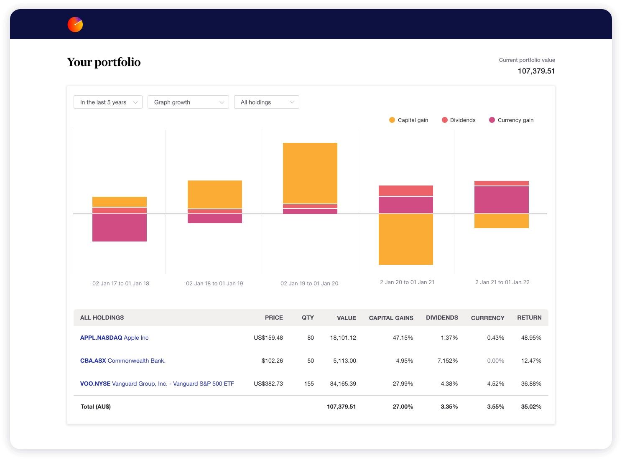Viewport: 622px width, 460px height.
Task: Click the DIVIDENDS column header
Action: tap(442, 318)
